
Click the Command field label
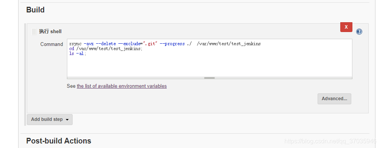tap(52, 44)
